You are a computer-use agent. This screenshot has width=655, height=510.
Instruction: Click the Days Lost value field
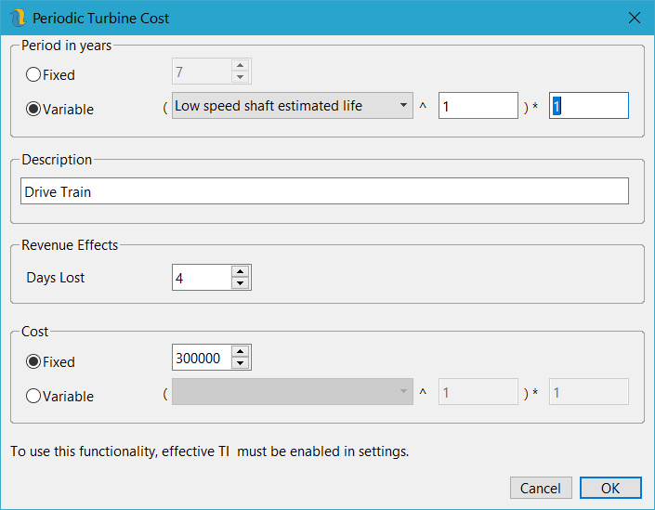201,278
